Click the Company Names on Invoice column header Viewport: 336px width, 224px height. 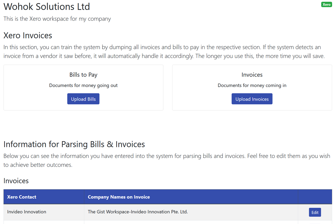tap(118, 197)
